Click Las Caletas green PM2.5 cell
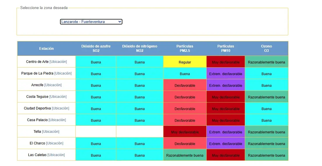This screenshot has height=166, width=322. point(185,155)
